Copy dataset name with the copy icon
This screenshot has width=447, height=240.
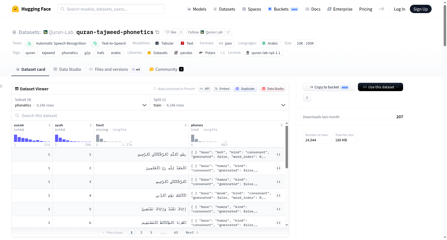point(157,32)
